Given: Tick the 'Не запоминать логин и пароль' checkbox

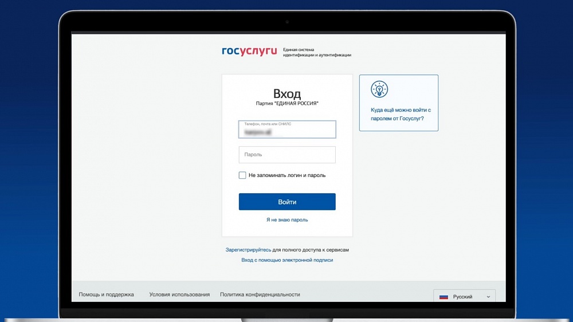Looking at the screenshot, I should coord(242,175).
